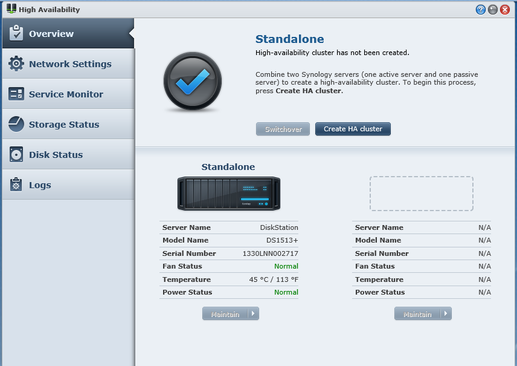Image resolution: width=517 pixels, height=366 pixels.
Task: Click the large blue checkmark status icon
Action: [x=193, y=81]
